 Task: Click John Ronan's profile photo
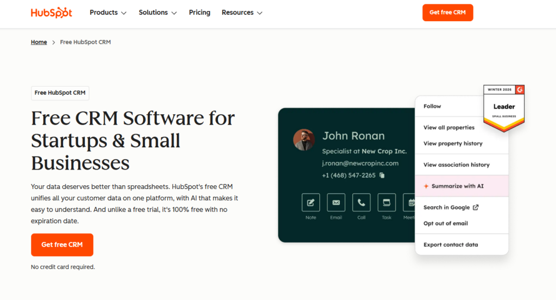(304, 140)
